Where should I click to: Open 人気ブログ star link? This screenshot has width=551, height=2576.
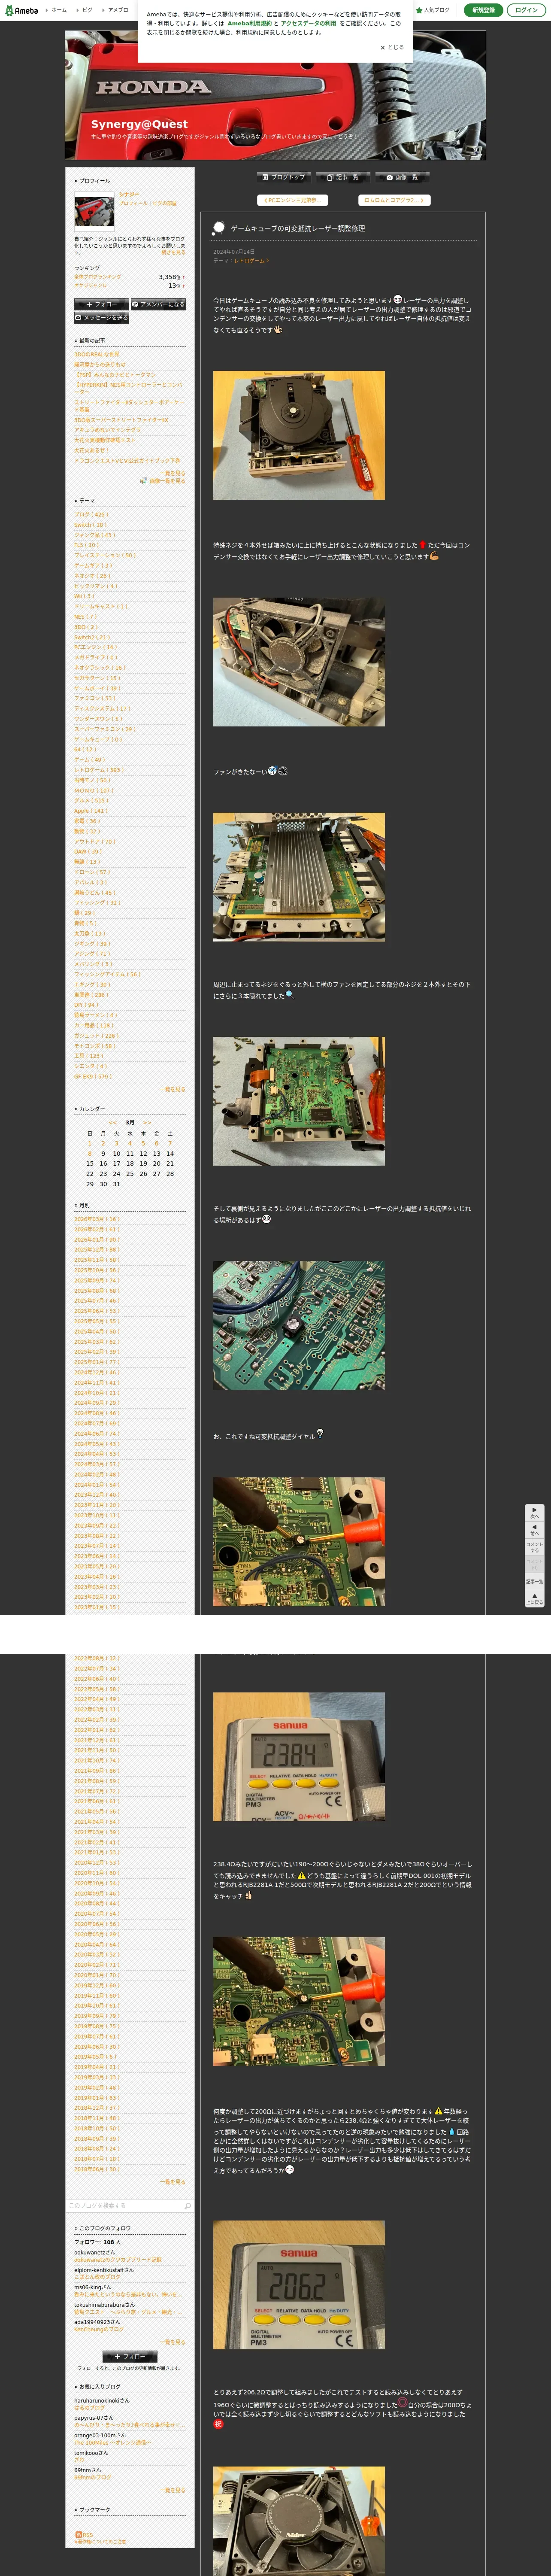tap(433, 10)
